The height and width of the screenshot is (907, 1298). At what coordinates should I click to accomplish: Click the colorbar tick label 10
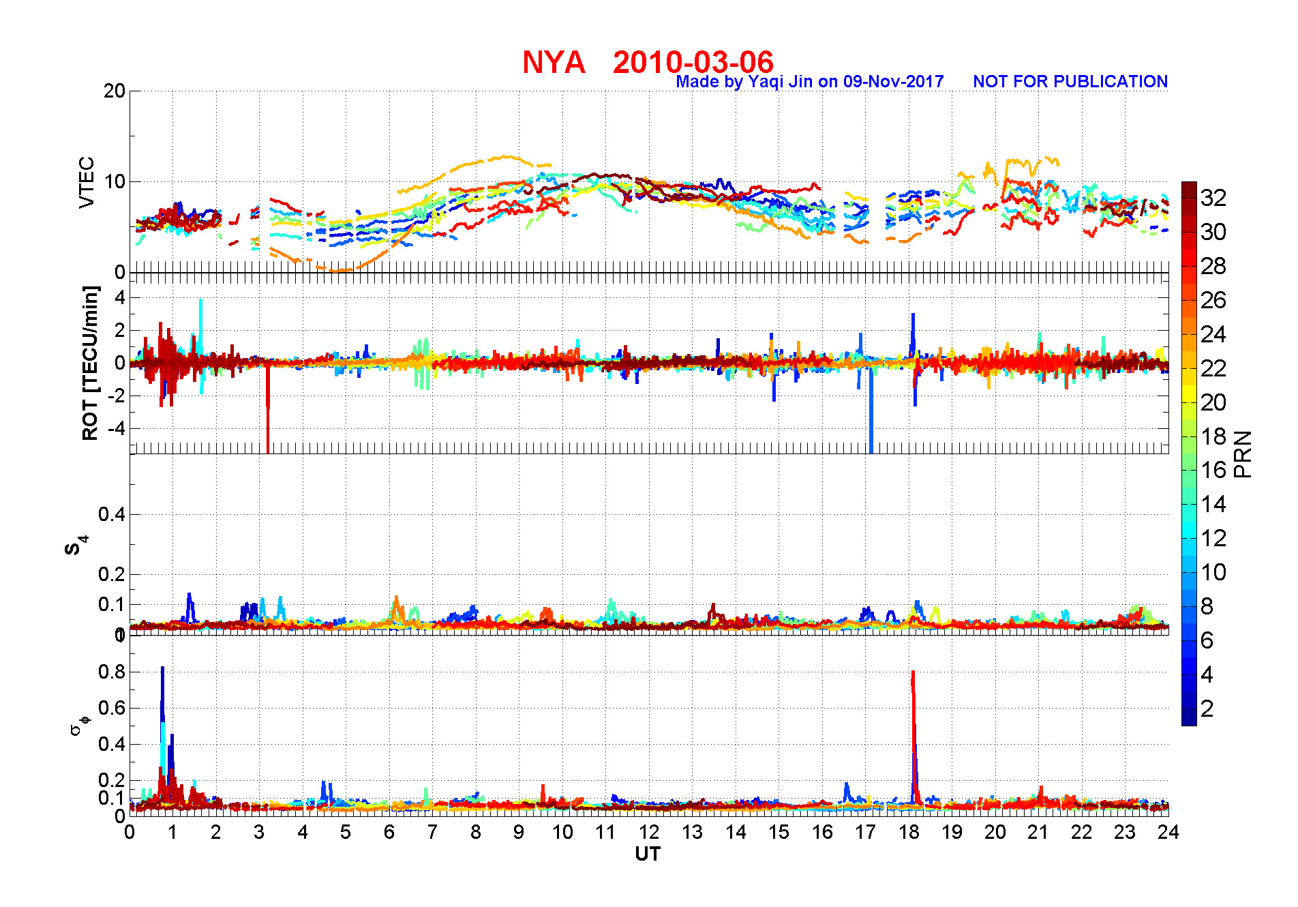coord(1213,572)
